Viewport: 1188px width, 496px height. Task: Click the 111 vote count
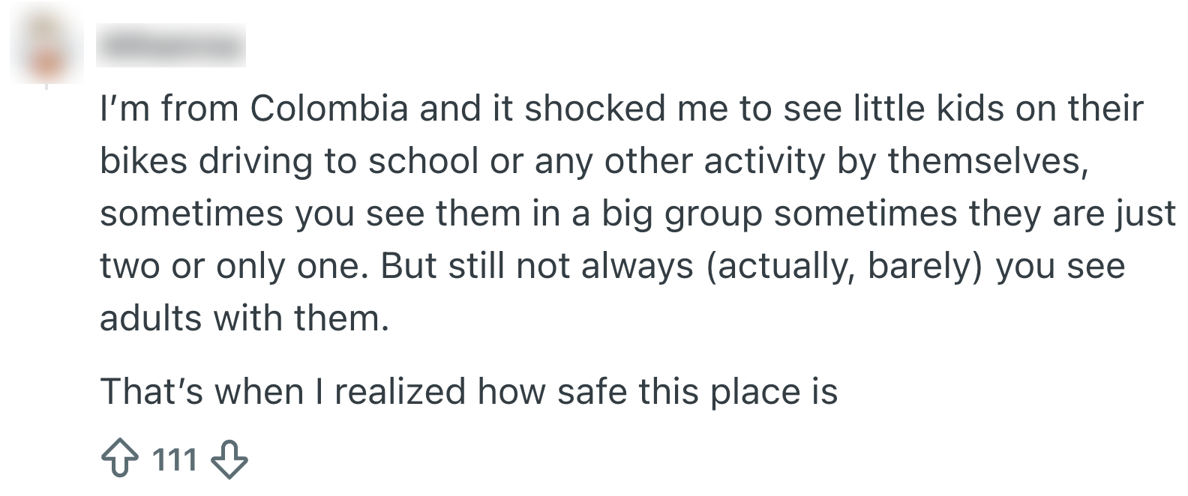[x=174, y=459]
